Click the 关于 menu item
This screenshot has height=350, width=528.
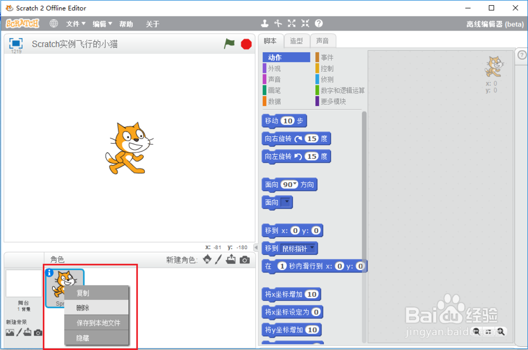point(153,24)
